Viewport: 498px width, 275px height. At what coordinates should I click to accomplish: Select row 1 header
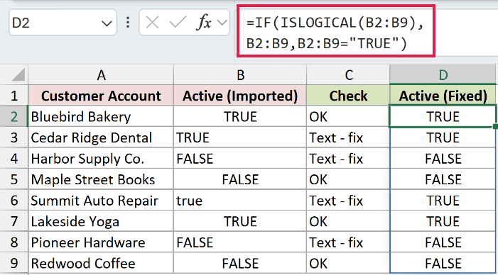click(x=14, y=96)
